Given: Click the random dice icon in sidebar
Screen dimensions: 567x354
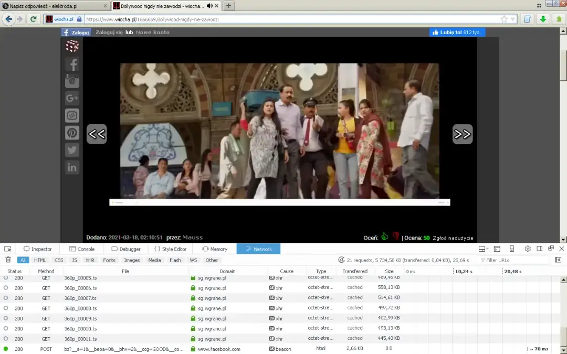Looking at the screenshot, I should point(72,47).
